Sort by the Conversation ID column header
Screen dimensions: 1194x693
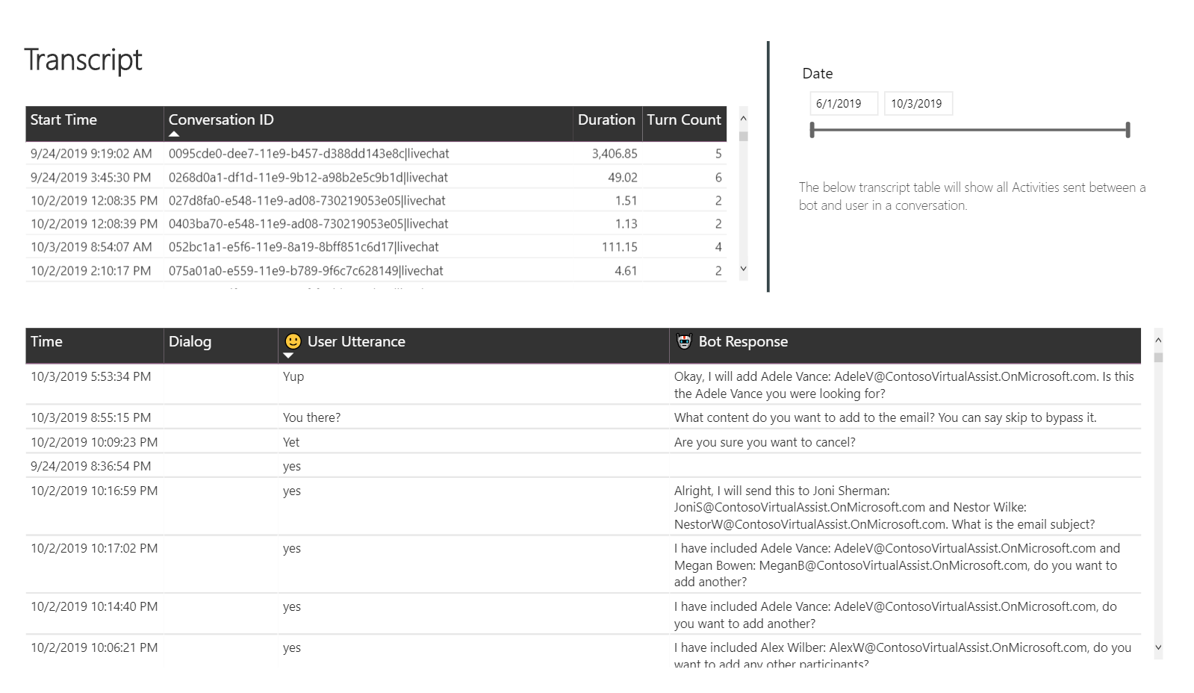coord(368,123)
